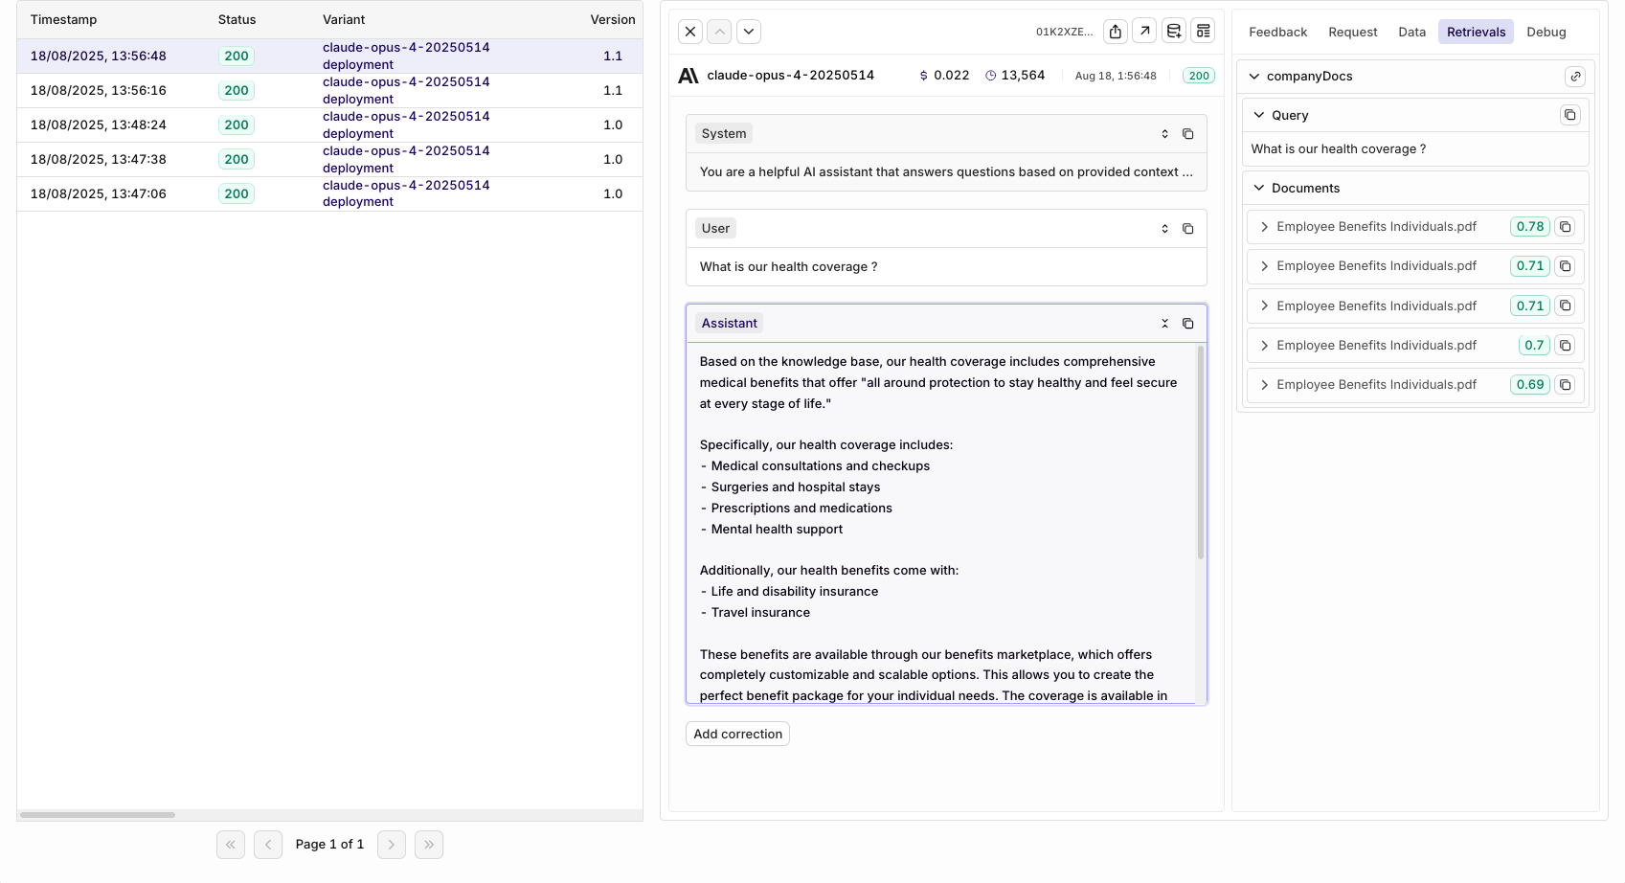
Task: Click the System prompt text
Action: point(946,172)
